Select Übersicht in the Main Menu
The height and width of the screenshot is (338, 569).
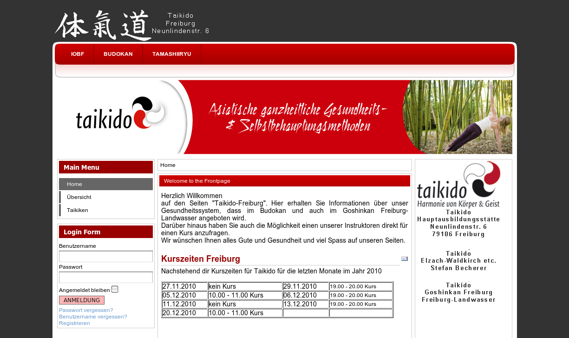click(106, 197)
